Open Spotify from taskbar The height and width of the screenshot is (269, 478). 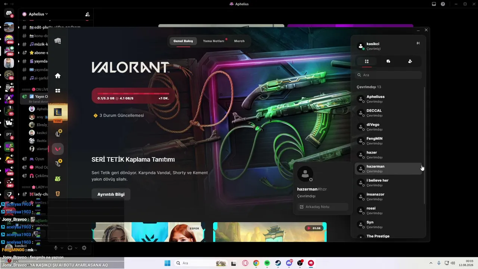pos(267,263)
